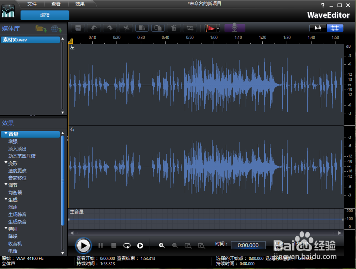Cut the selection with the scissors icon
Image resolution: width=356 pixels, height=269 pixels.
pyautogui.click(x=126, y=28)
